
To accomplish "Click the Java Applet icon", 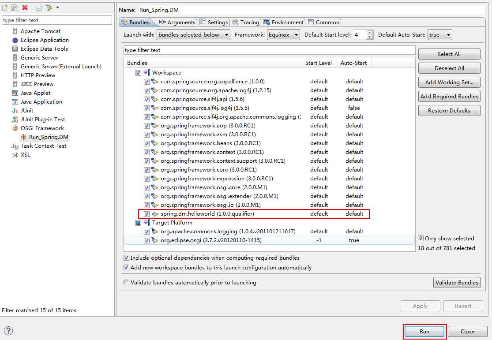I will pyautogui.click(x=15, y=93).
